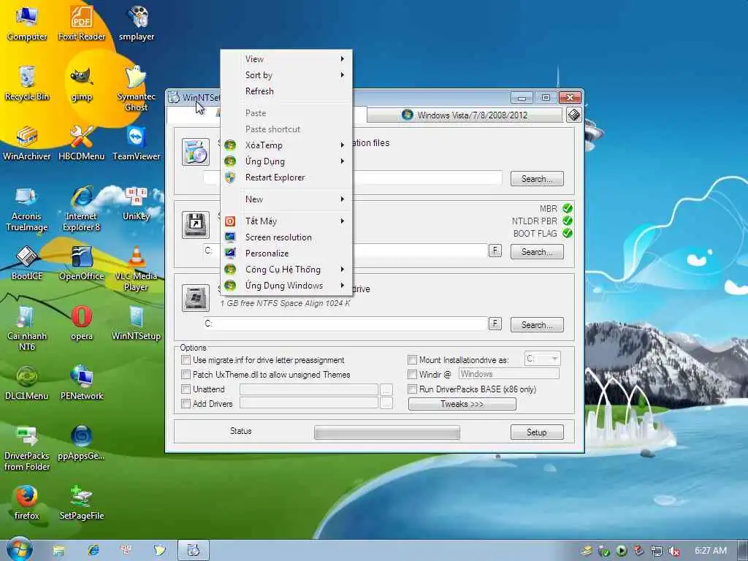Open the mount drive letter C: dropdown
The image size is (748, 561).
tap(543, 359)
